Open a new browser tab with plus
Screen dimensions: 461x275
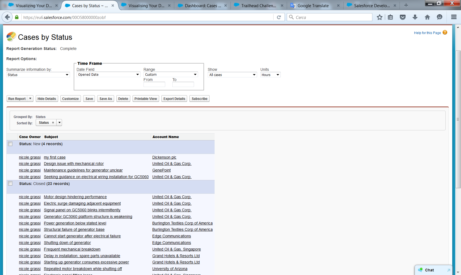pos(406,5)
